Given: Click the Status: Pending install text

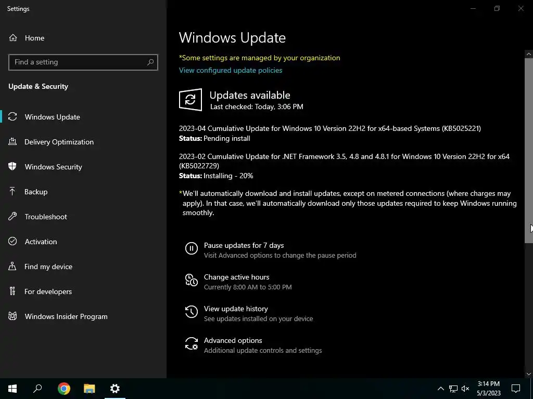Looking at the screenshot, I should coord(214,138).
